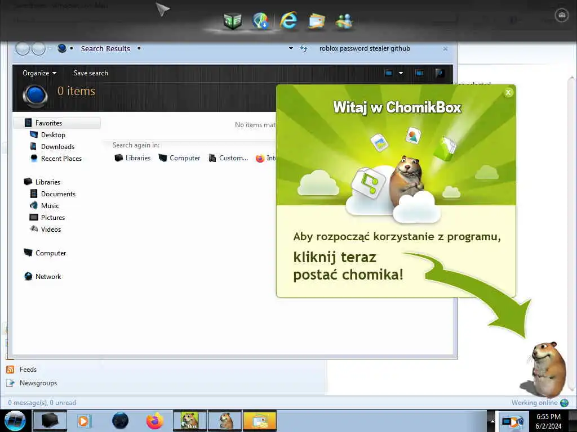Open Explorer help icon

coord(440,73)
